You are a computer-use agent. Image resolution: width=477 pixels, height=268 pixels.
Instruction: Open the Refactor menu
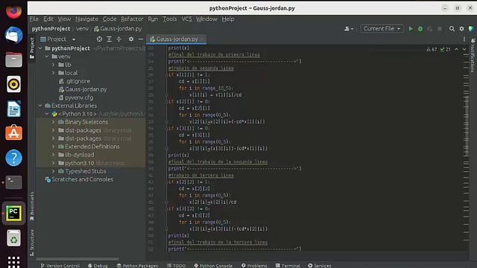[132, 19]
